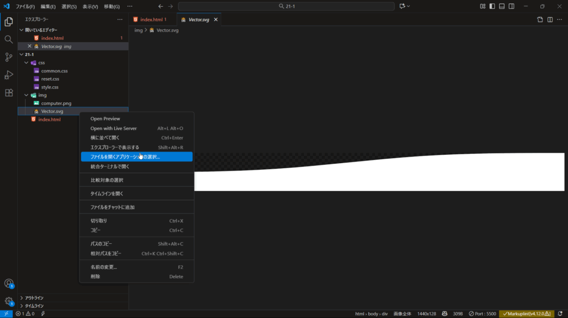Open the Run and Debug view
This screenshot has width=568, height=318.
click(8, 75)
